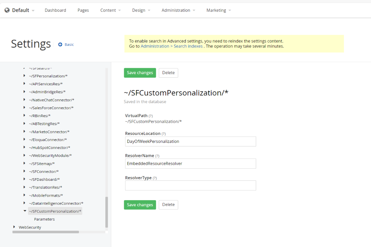The height and width of the screenshot is (247, 371).
Task: Expand the ~/SFPersonalization/* tree node
Action: [x=24, y=76]
